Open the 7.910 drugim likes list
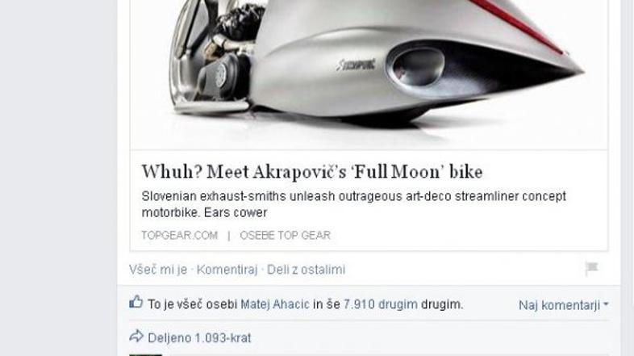The width and height of the screenshot is (634, 356). click(381, 304)
